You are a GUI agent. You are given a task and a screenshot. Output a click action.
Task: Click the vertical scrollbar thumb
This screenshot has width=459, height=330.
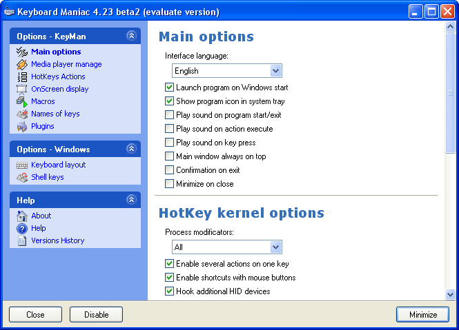(x=450, y=93)
